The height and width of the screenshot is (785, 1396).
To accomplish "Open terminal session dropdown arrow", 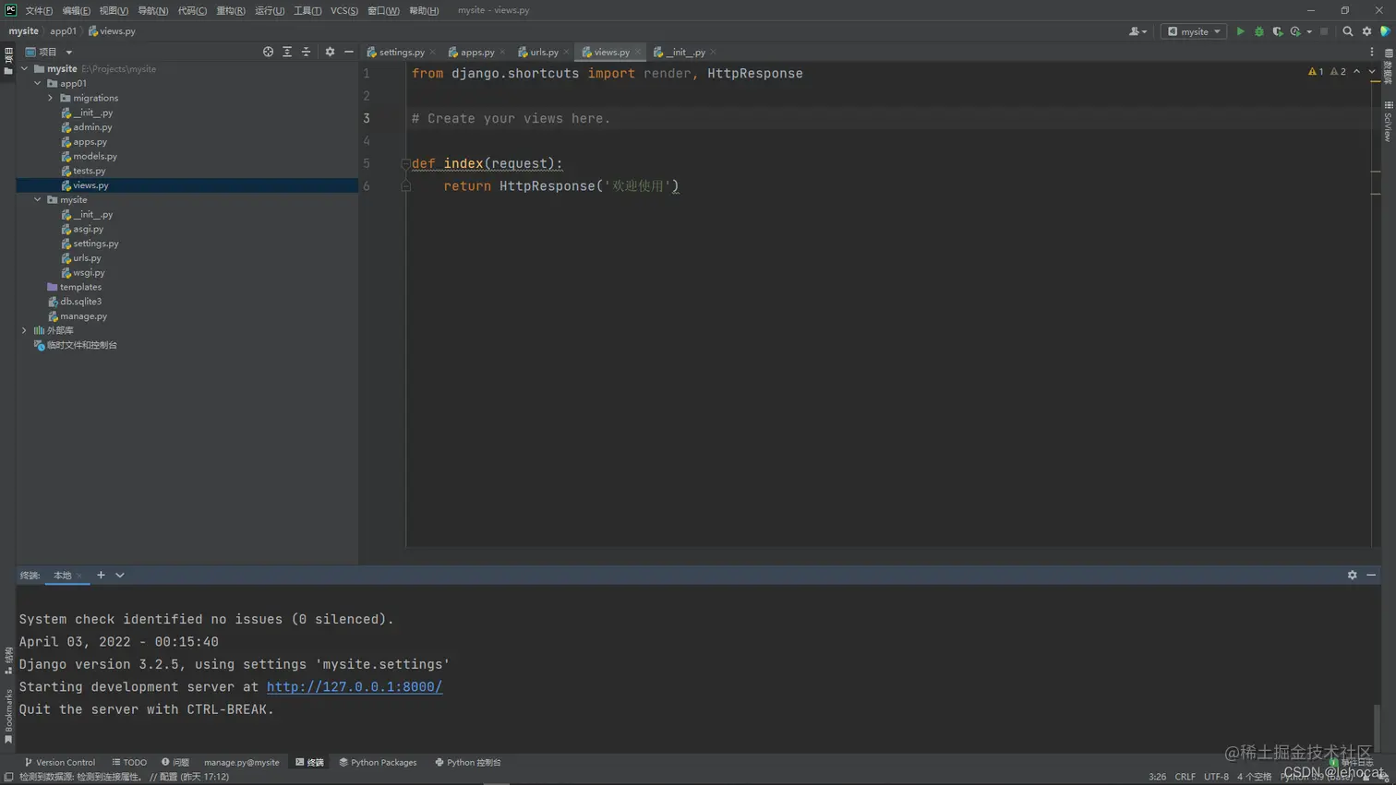I will pos(120,575).
